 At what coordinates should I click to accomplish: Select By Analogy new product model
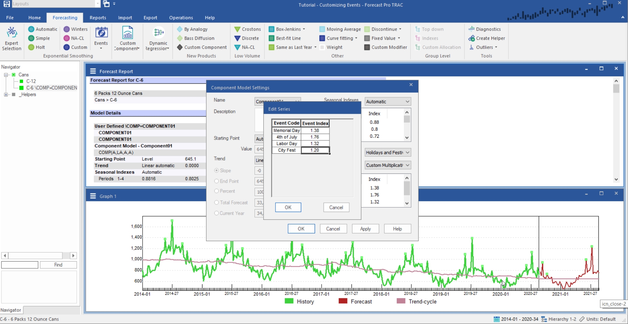(x=192, y=29)
